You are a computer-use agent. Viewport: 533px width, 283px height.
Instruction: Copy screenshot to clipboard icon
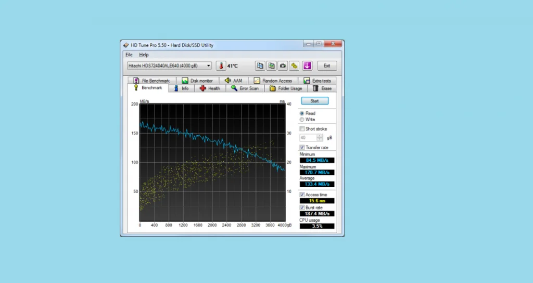271,66
